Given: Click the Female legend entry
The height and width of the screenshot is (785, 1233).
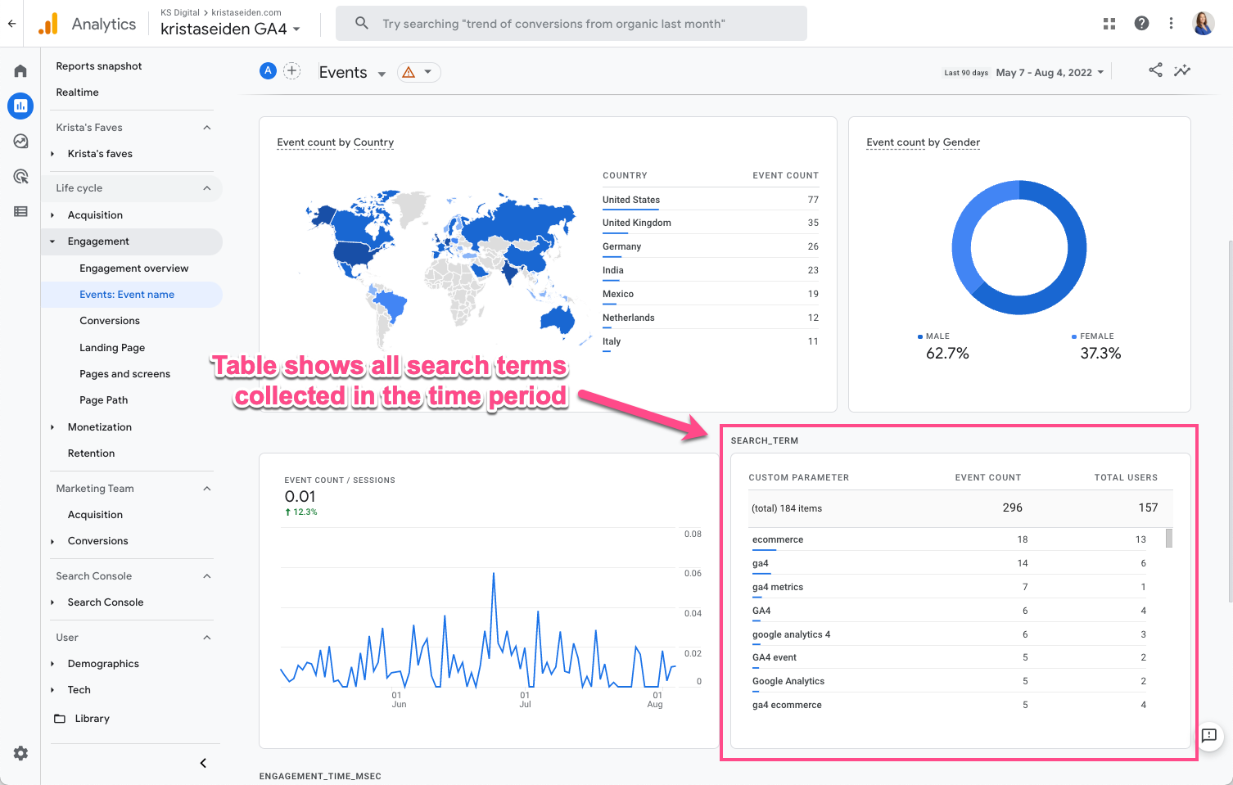Looking at the screenshot, I should point(1093,336).
